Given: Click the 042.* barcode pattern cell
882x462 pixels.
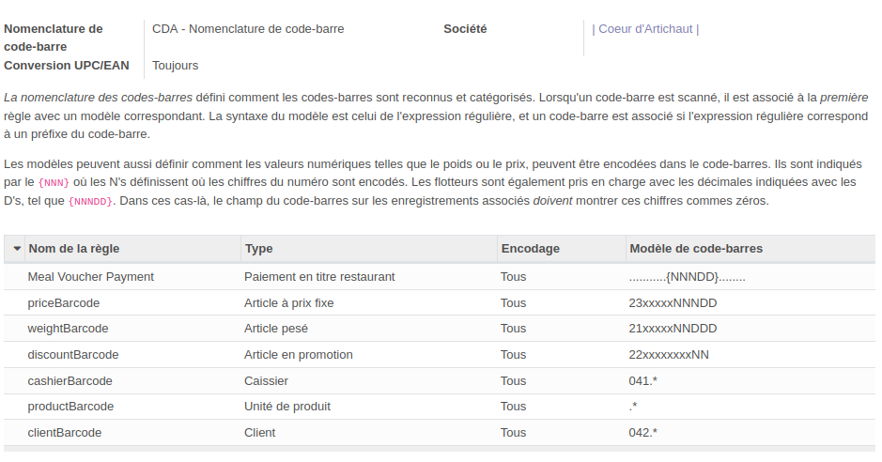Looking at the screenshot, I should 643,433.
